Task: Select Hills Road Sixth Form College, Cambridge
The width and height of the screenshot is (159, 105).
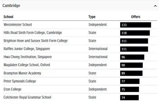Action: pyautogui.click(x=33, y=33)
